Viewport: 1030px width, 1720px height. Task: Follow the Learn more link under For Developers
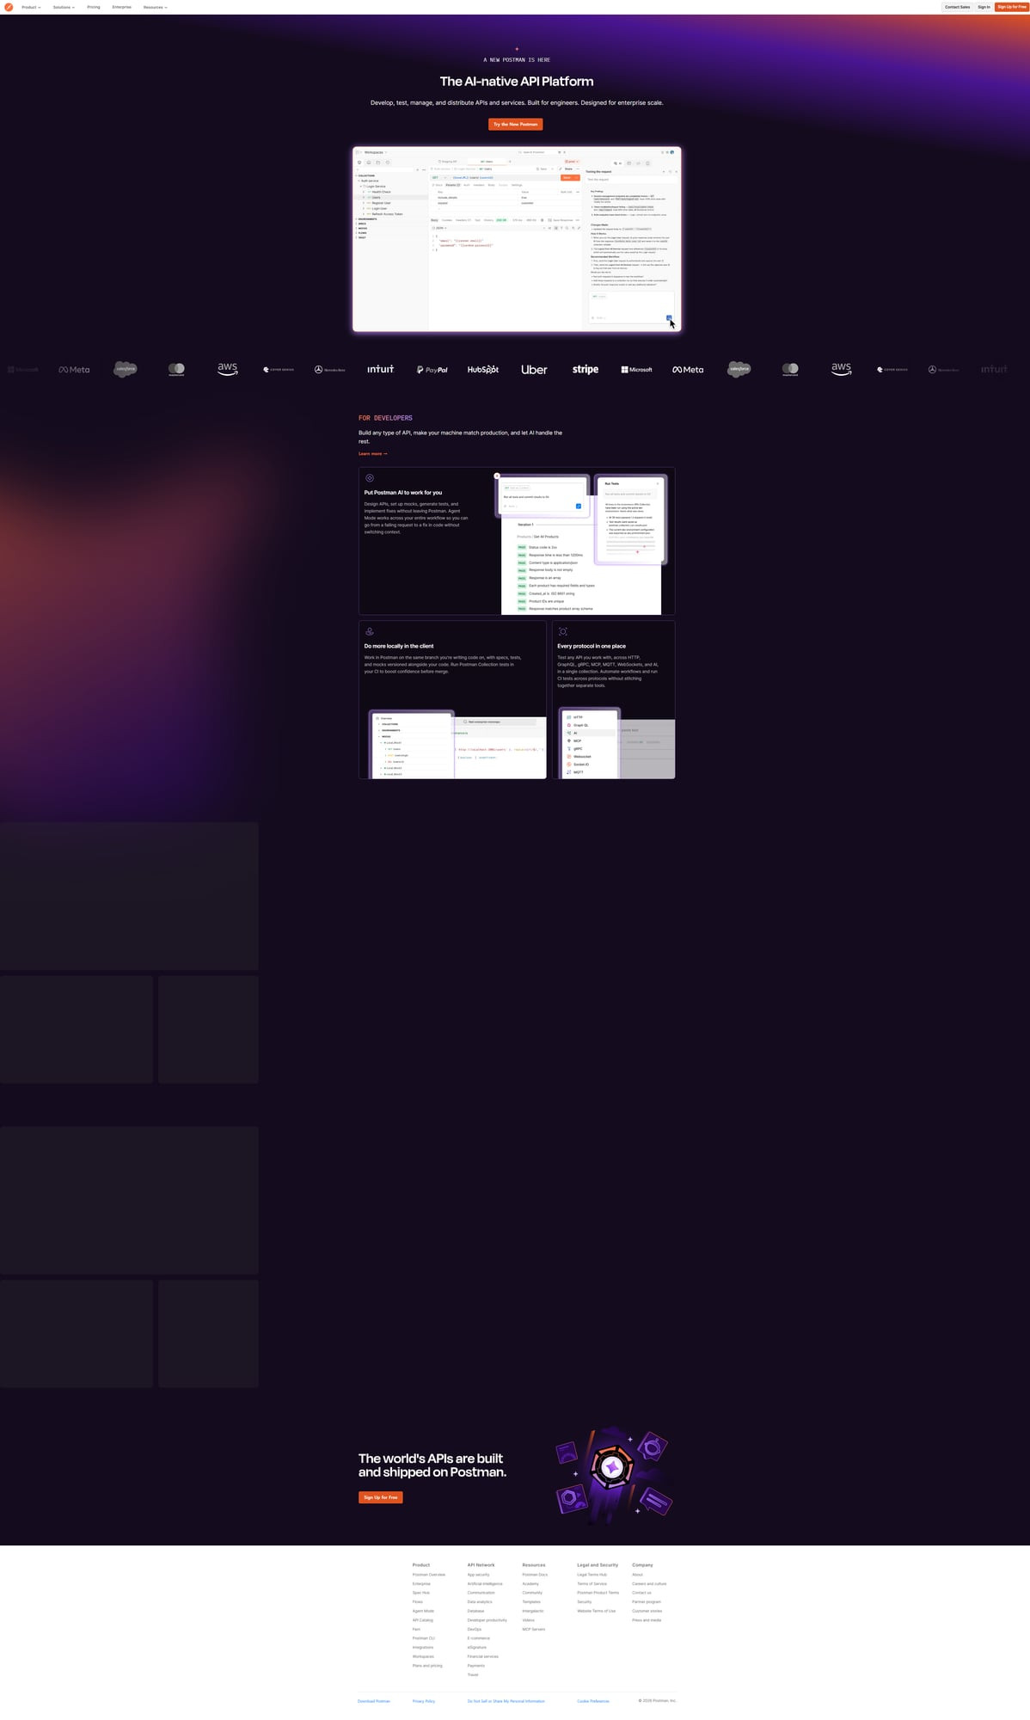point(373,453)
